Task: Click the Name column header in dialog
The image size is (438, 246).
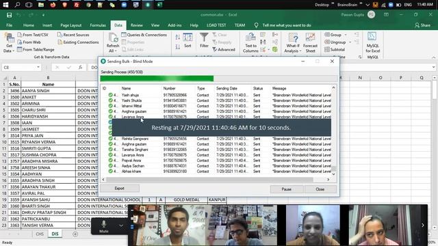Action: (126, 88)
